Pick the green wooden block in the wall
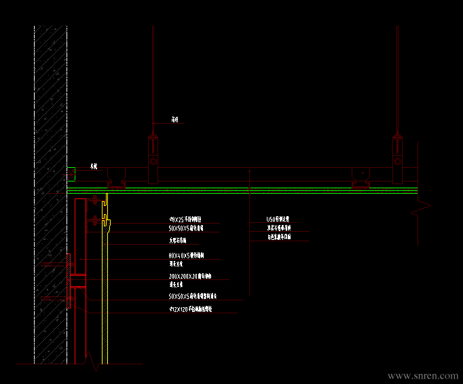This screenshot has height=384, width=463. click(71, 174)
